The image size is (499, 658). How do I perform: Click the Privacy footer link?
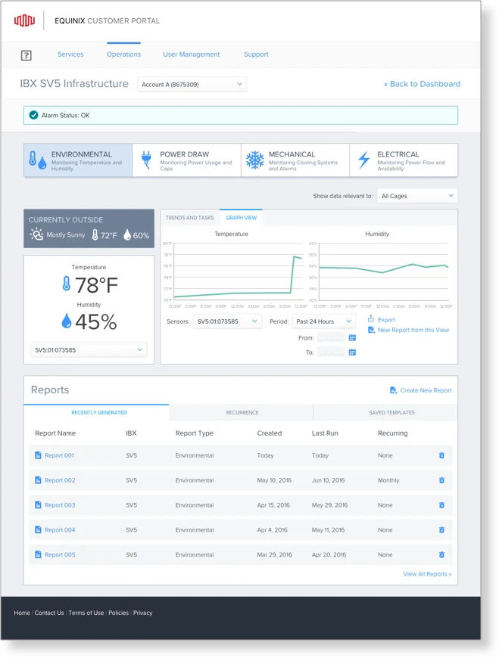(x=143, y=613)
